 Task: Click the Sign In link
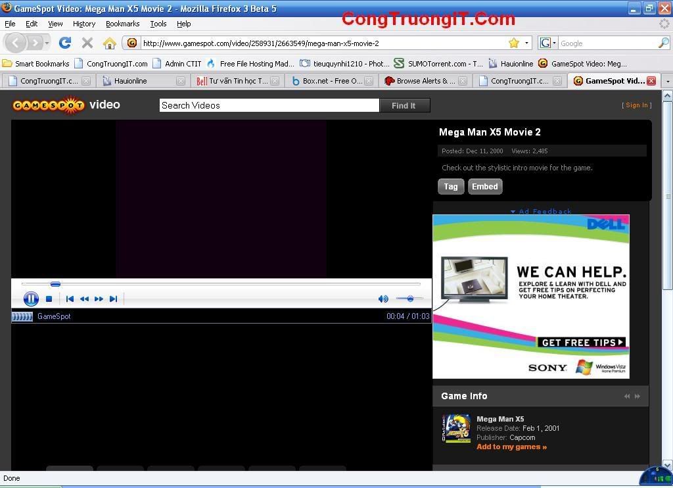(x=636, y=105)
